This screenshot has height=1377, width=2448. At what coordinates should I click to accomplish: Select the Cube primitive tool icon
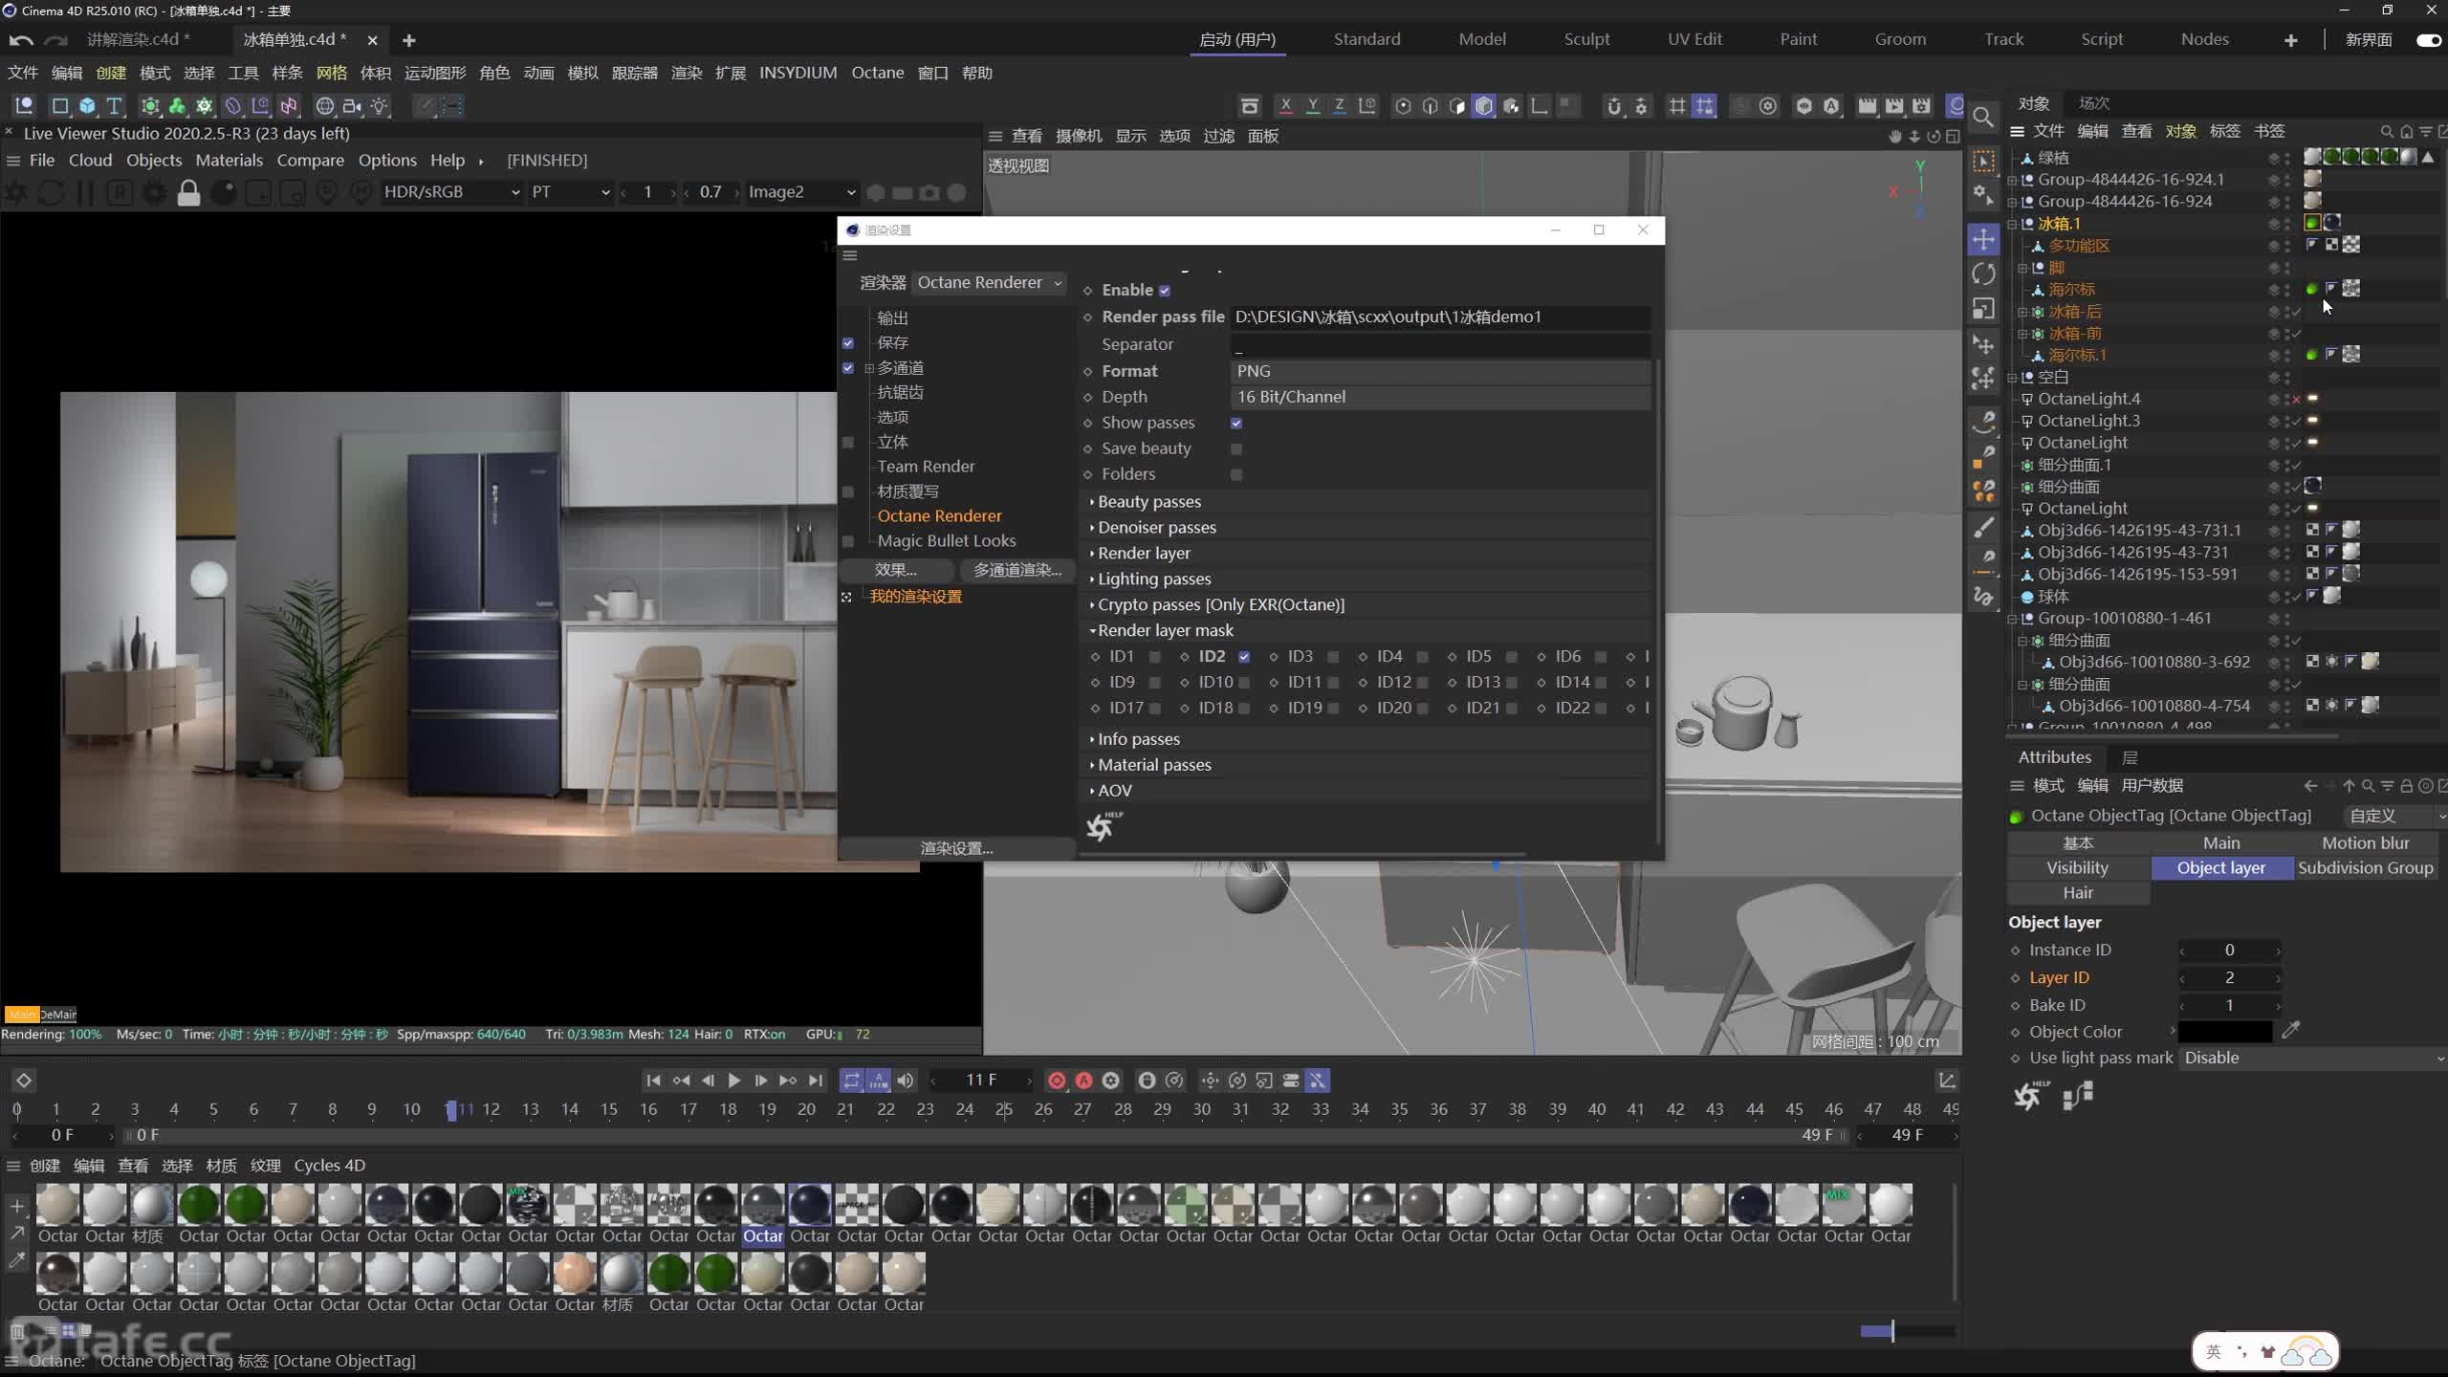pos(87,106)
